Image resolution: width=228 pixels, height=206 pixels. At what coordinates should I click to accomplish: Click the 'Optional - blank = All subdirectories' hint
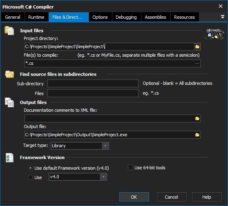point(177,83)
